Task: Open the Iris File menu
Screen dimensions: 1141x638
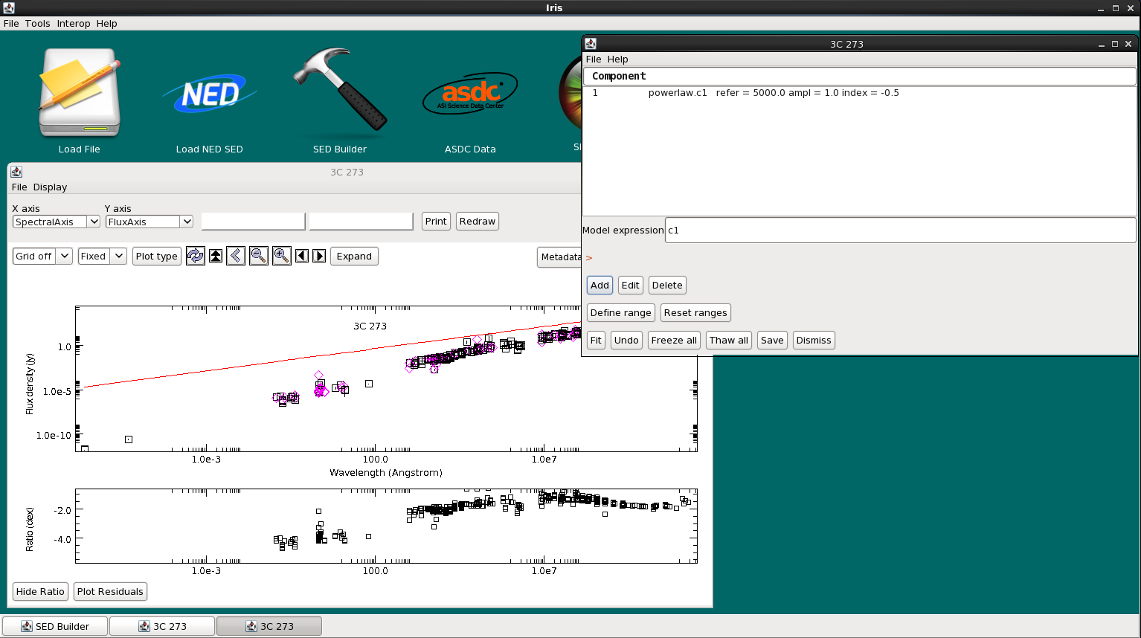Action: coord(11,23)
